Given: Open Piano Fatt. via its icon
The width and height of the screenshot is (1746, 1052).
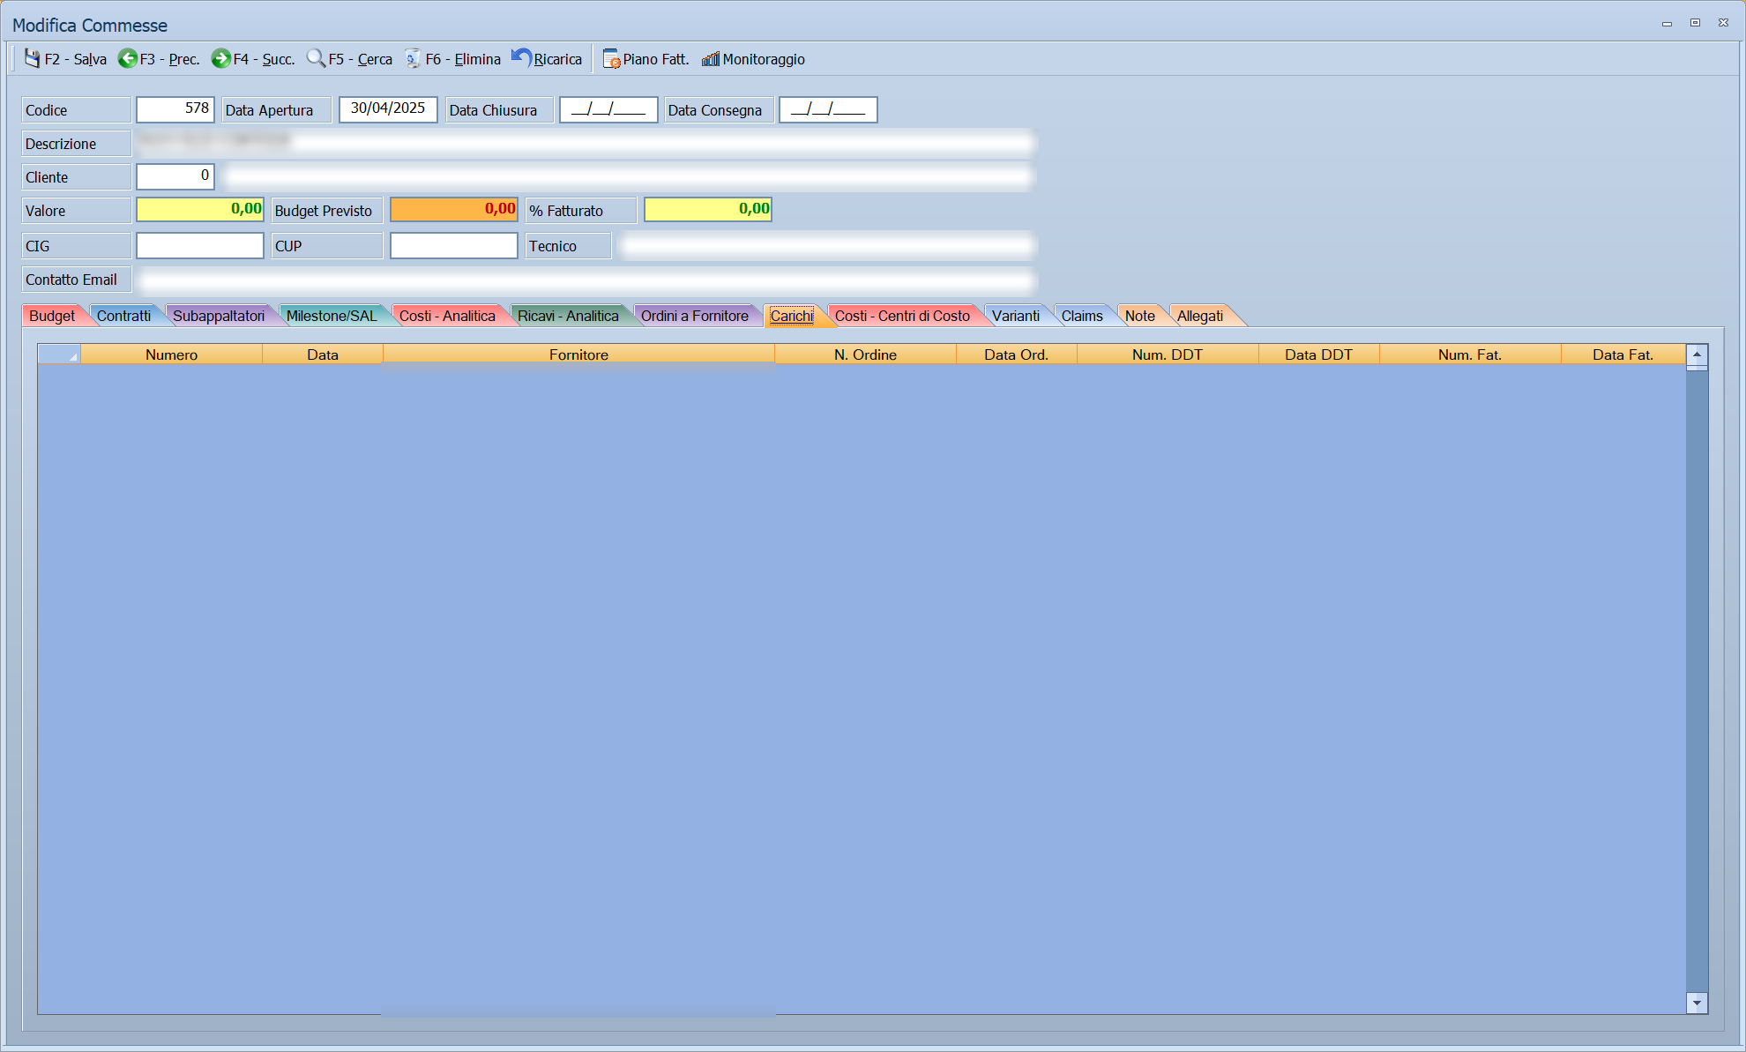Looking at the screenshot, I should coord(611,59).
